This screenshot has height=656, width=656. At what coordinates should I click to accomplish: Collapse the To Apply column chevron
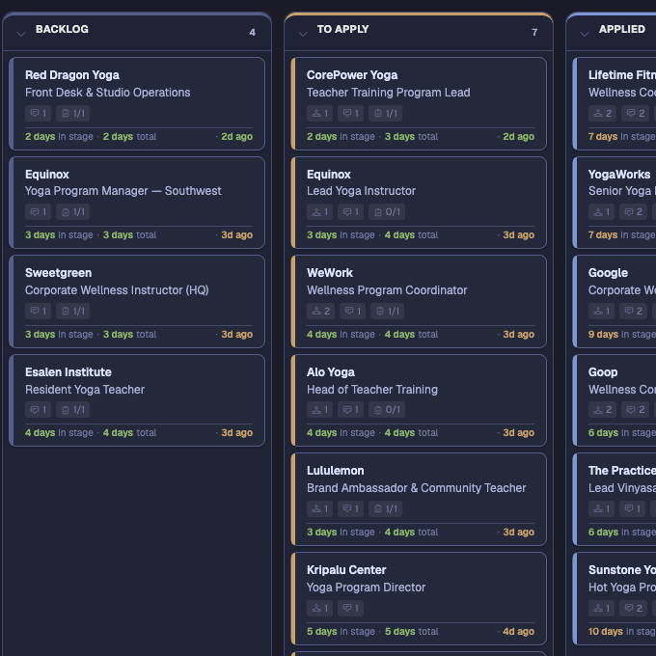[303, 34]
